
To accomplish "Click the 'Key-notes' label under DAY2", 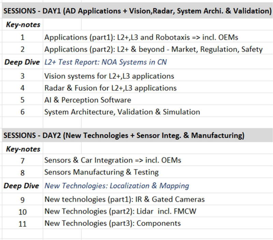I will click(22, 149).
